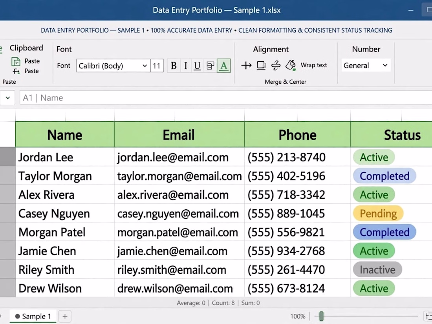Toggle Underline formatting button

click(x=197, y=66)
